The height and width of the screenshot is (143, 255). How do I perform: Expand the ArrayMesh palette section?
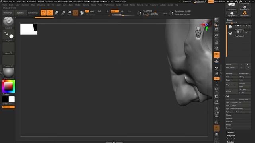(231, 136)
